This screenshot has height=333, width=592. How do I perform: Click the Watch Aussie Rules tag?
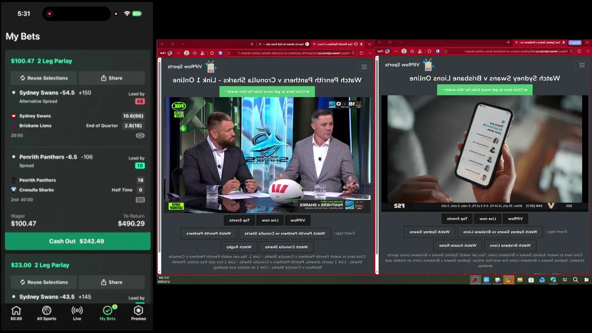458,245
